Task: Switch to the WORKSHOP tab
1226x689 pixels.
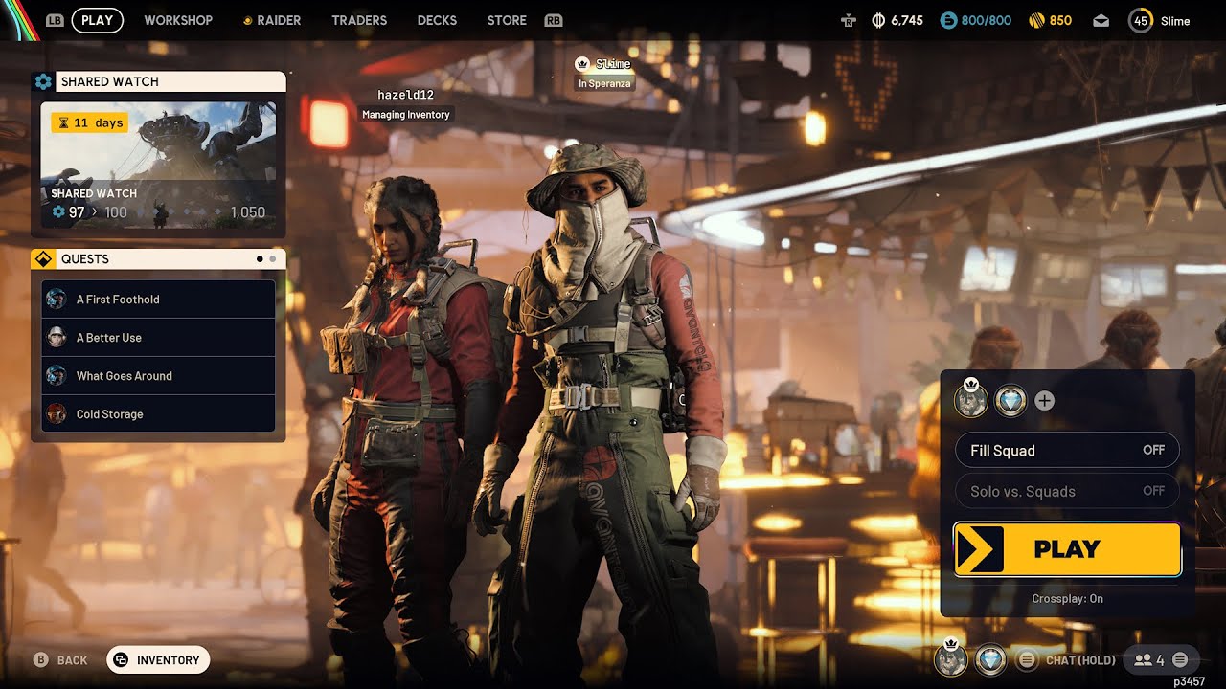Action: (x=178, y=20)
